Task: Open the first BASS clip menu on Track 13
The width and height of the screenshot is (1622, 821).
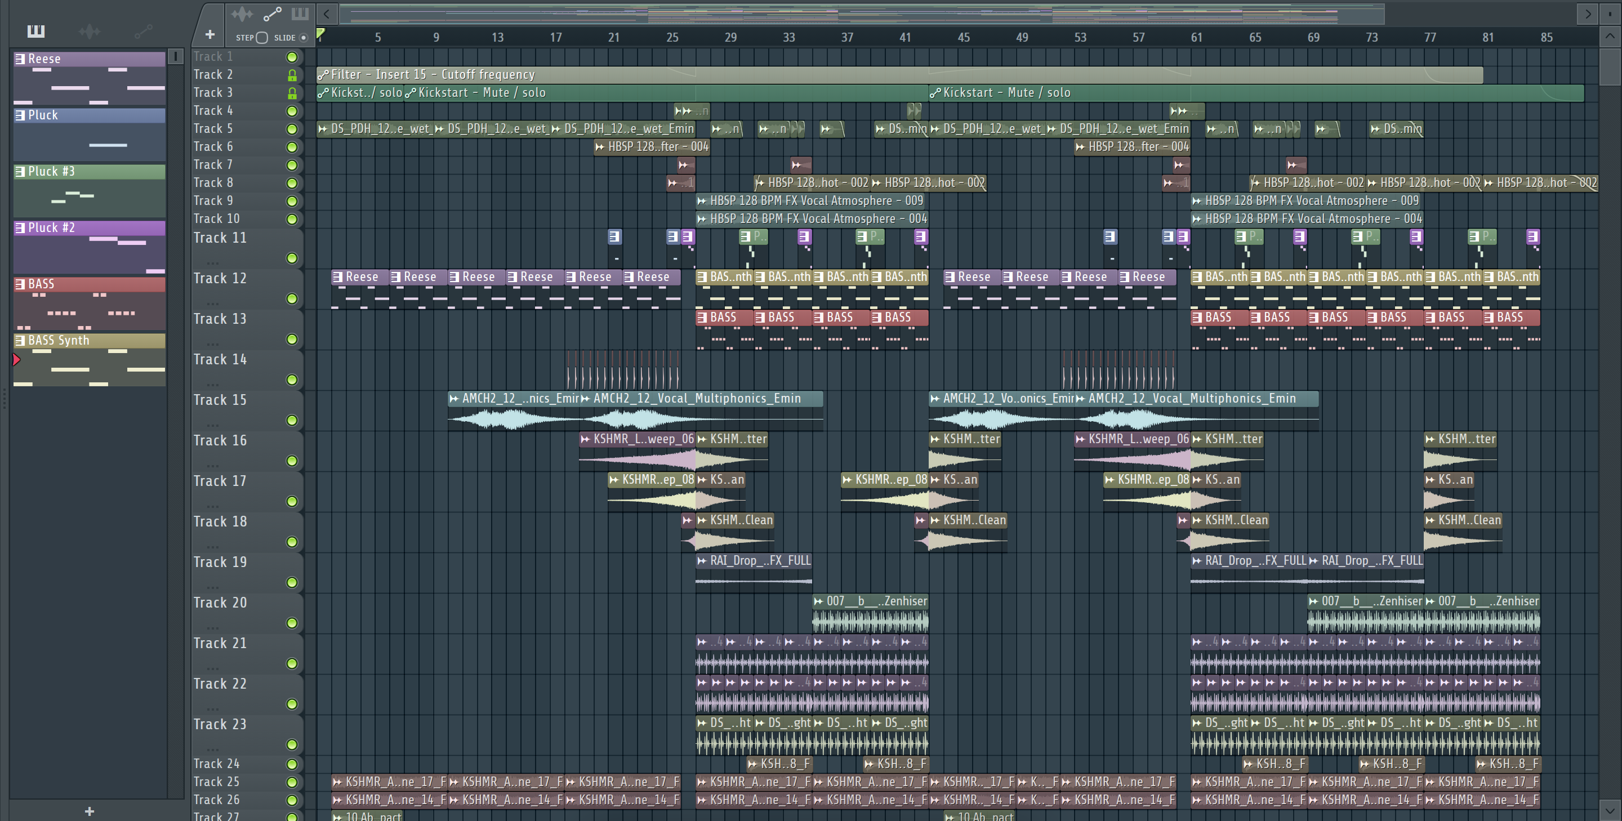Action: pyautogui.click(x=702, y=318)
